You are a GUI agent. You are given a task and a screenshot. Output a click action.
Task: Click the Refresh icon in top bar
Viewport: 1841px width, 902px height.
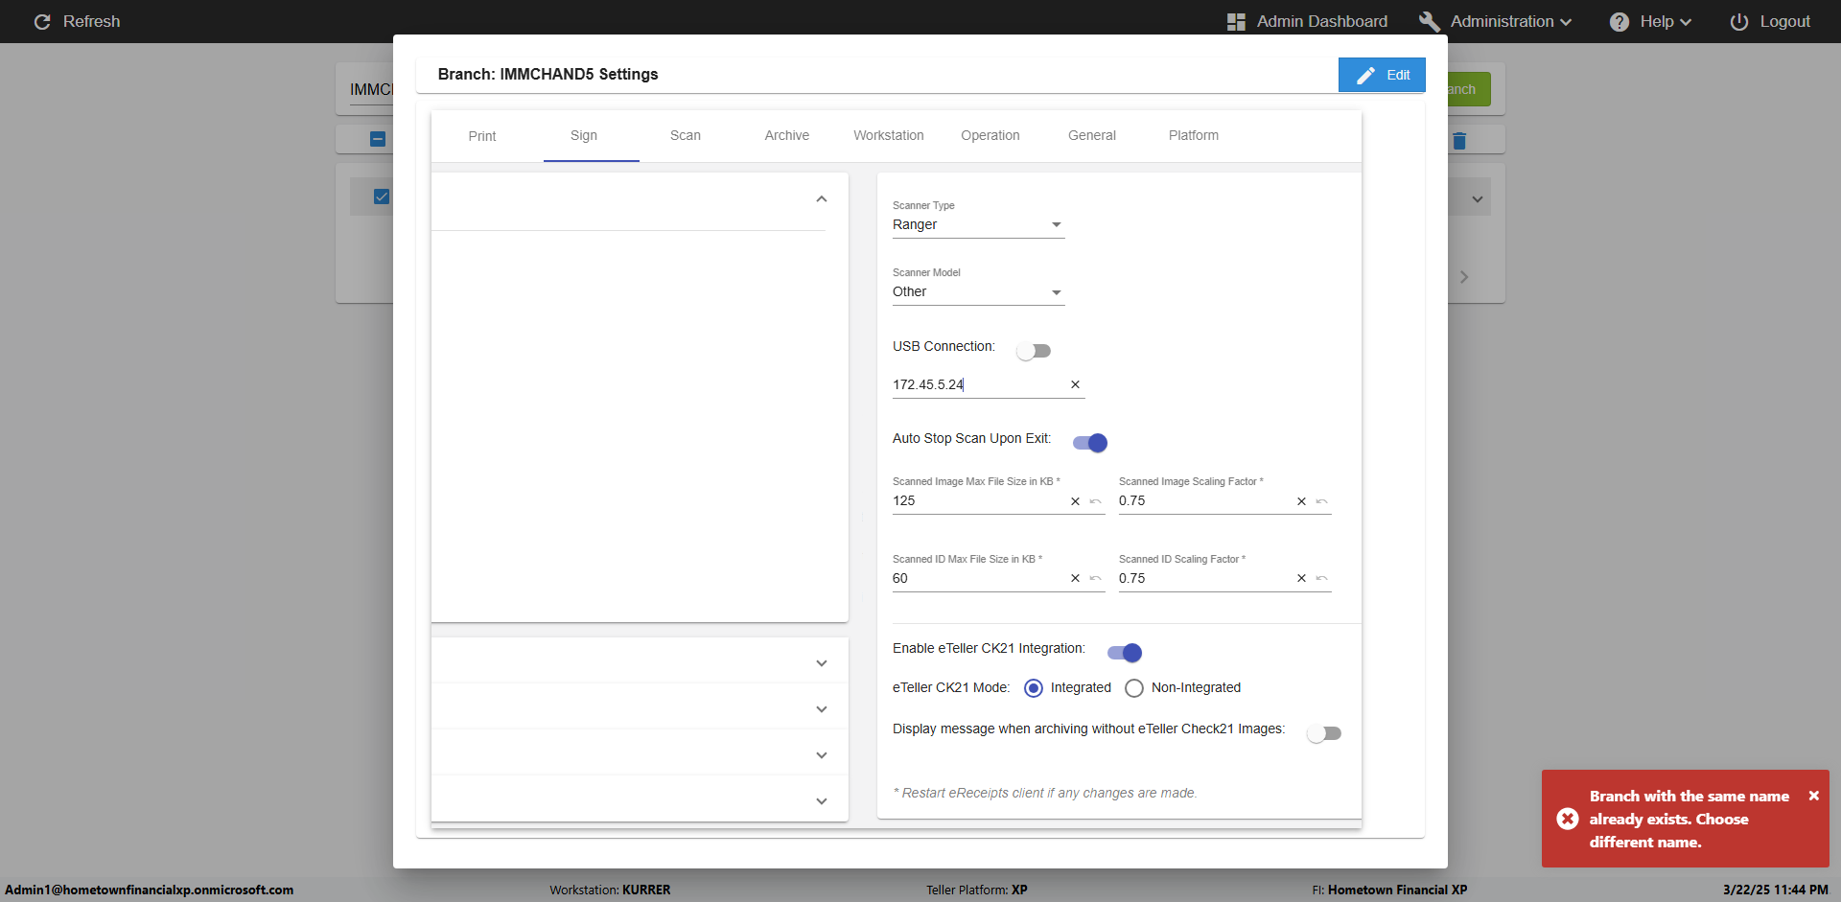[42, 21]
